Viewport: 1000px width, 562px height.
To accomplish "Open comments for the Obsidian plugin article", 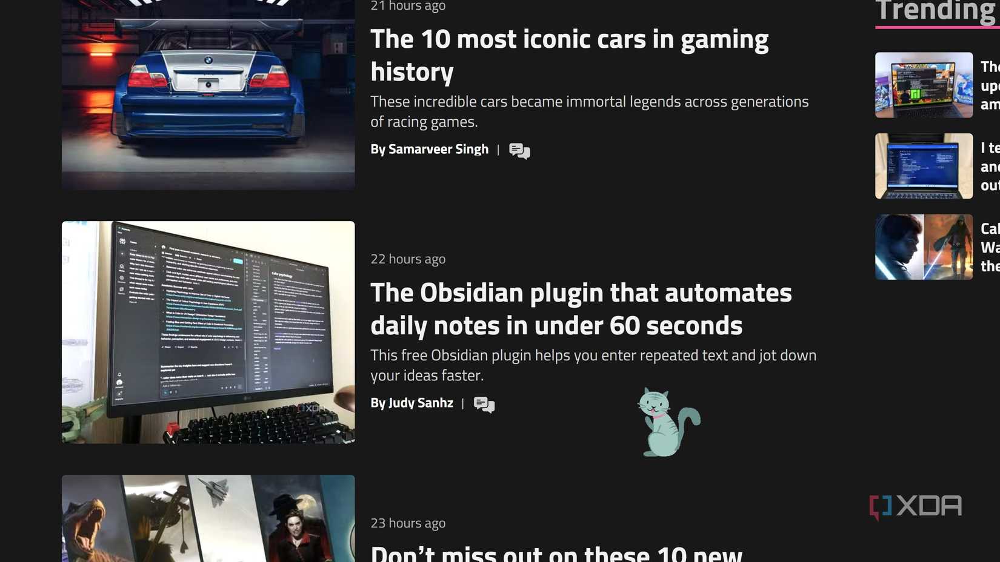I will point(484,404).
